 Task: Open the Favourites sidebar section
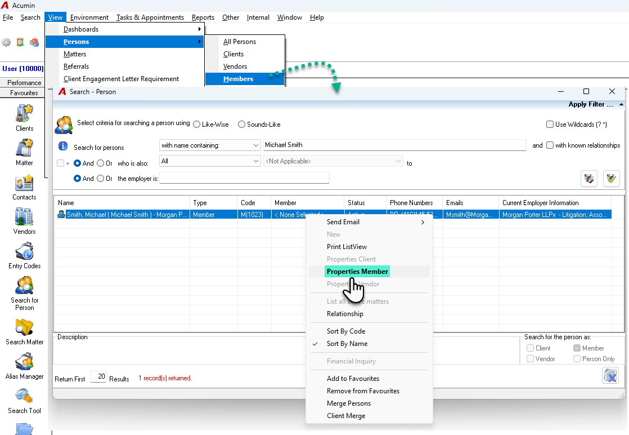pyautogui.click(x=24, y=93)
